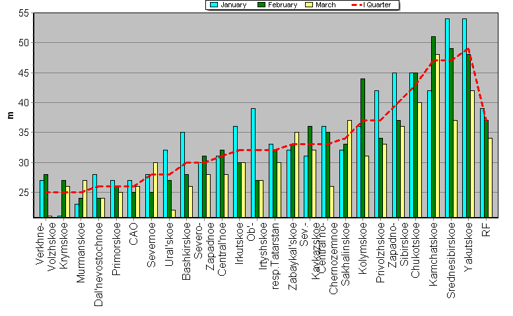Image resolution: width=513 pixels, height=316 pixels.
Task: Click the y-axis value 55
Action: pyautogui.click(x=24, y=13)
